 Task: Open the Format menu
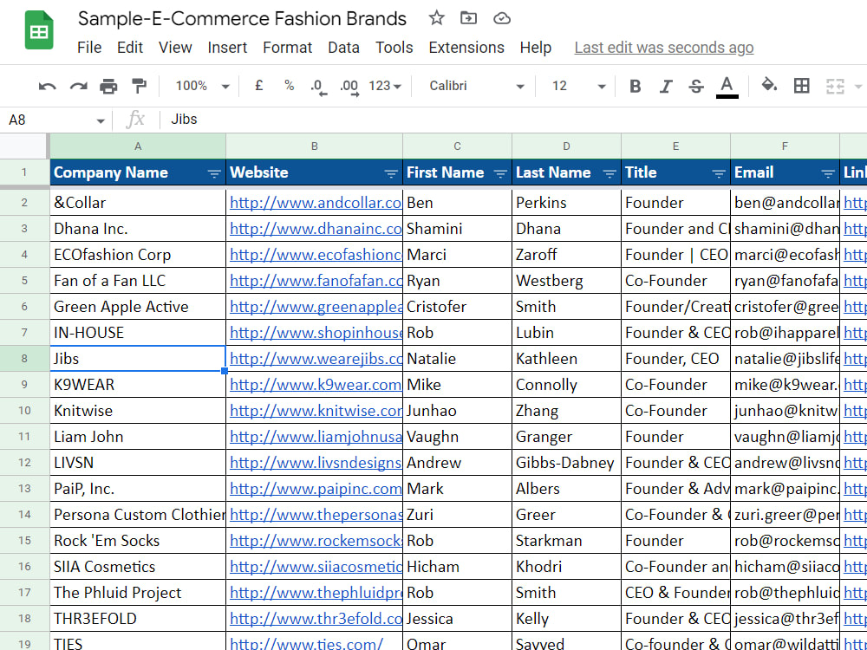(288, 48)
